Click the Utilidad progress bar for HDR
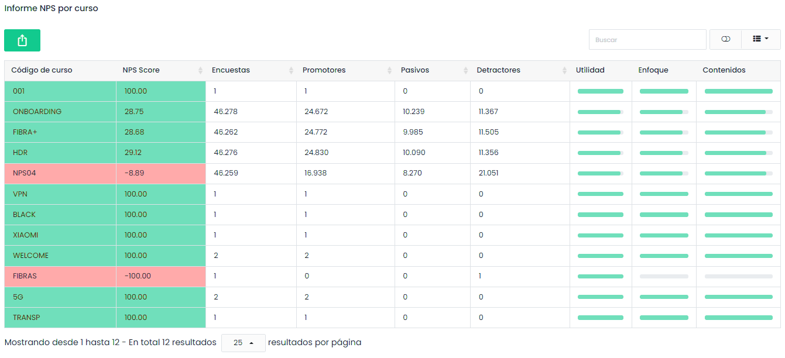This screenshot has width=785, height=358. [x=600, y=153]
